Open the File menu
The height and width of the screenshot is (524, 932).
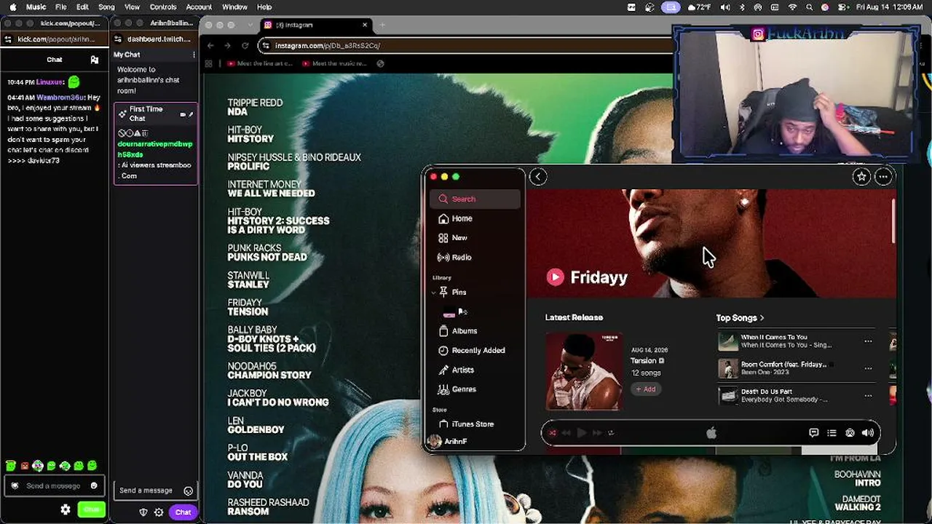(x=61, y=7)
